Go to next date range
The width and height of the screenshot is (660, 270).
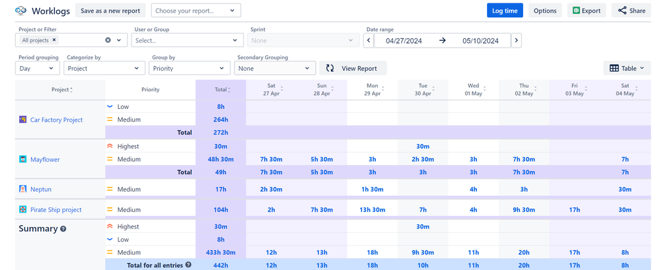(x=517, y=41)
